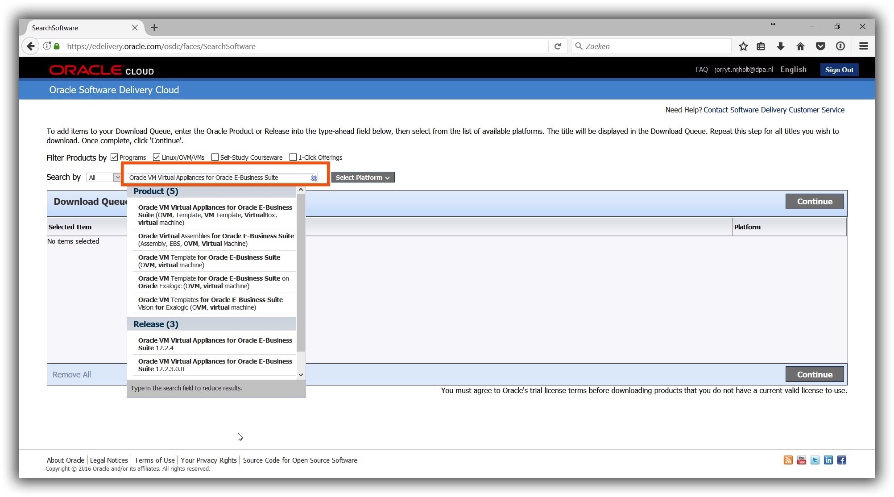The height and width of the screenshot is (497, 894).
Task: Select Oracle VM Templates Vision for Exalogic
Action: (215, 303)
